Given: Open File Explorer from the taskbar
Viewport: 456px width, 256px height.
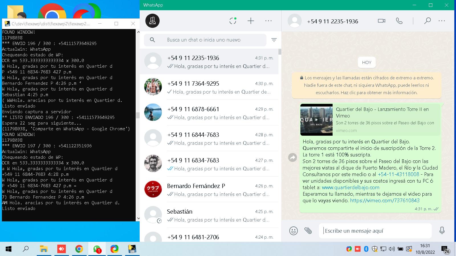Looking at the screenshot, I should pos(43,249).
